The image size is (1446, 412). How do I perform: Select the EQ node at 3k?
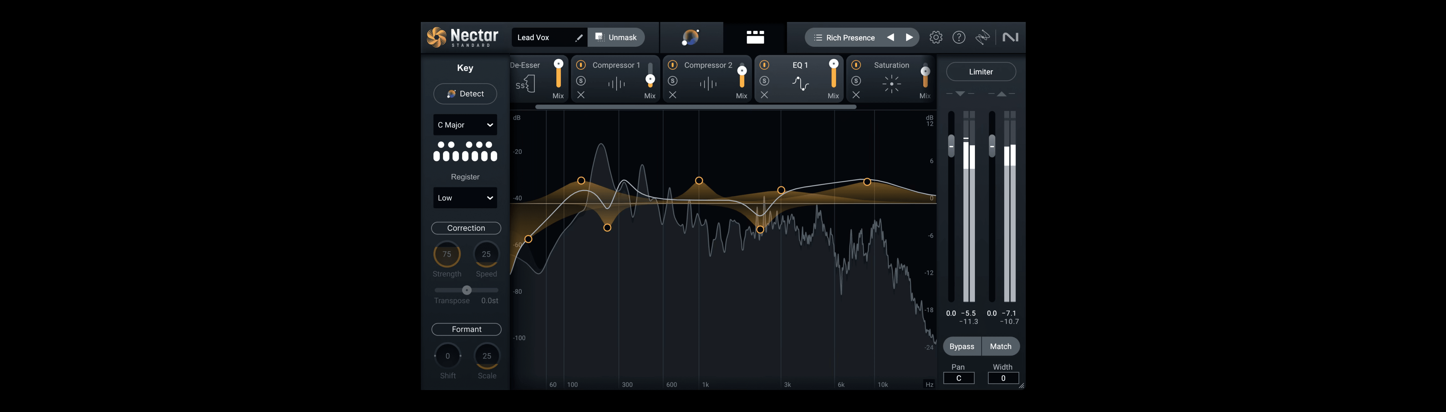tap(781, 190)
